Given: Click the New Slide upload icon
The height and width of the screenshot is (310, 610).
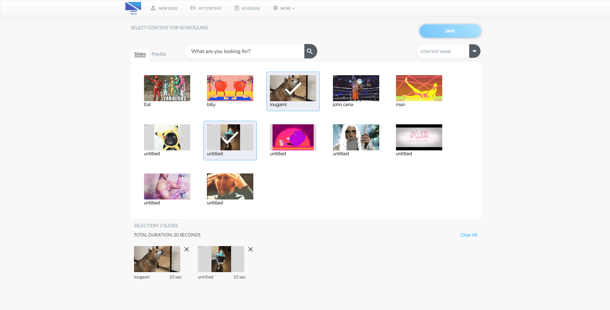Looking at the screenshot, I should coord(153,8).
